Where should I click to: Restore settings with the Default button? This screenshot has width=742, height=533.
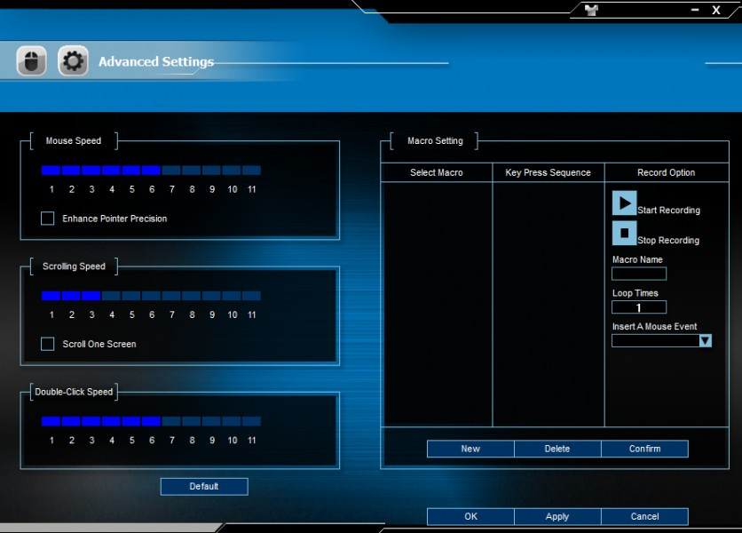(204, 486)
